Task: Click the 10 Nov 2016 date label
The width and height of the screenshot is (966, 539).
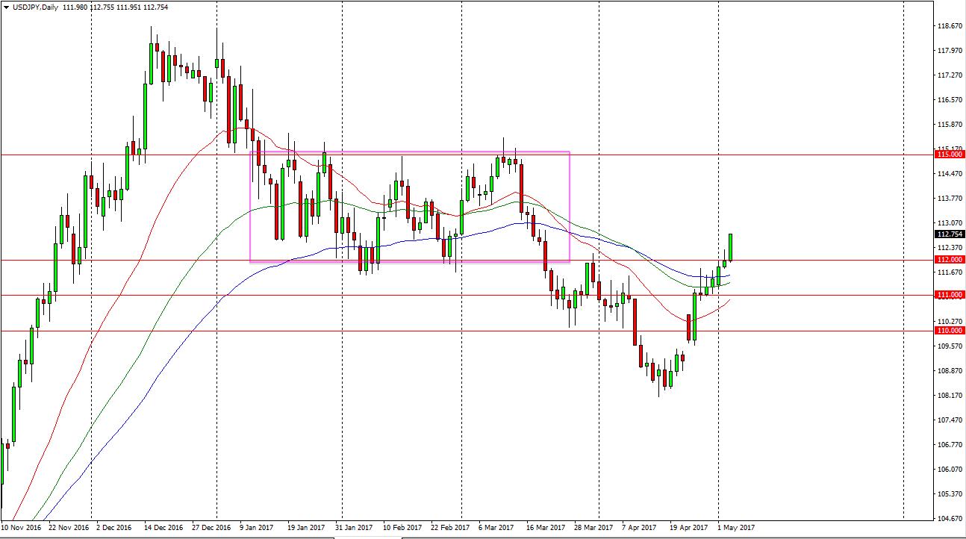Action: click(x=22, y=527)
